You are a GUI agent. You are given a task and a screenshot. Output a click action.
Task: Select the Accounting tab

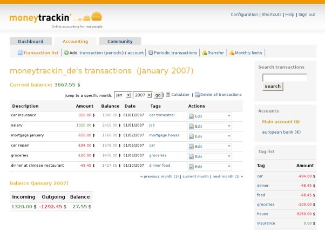pos(75,41)
